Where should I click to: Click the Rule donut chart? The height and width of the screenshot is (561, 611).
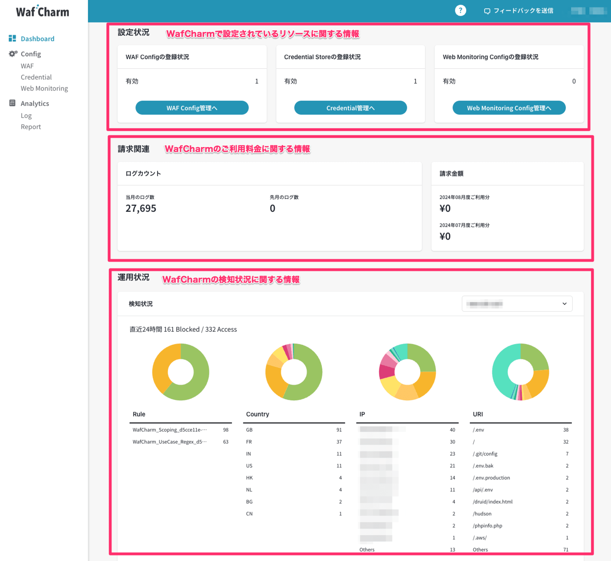pyautogui.click(x=181, y=372)
